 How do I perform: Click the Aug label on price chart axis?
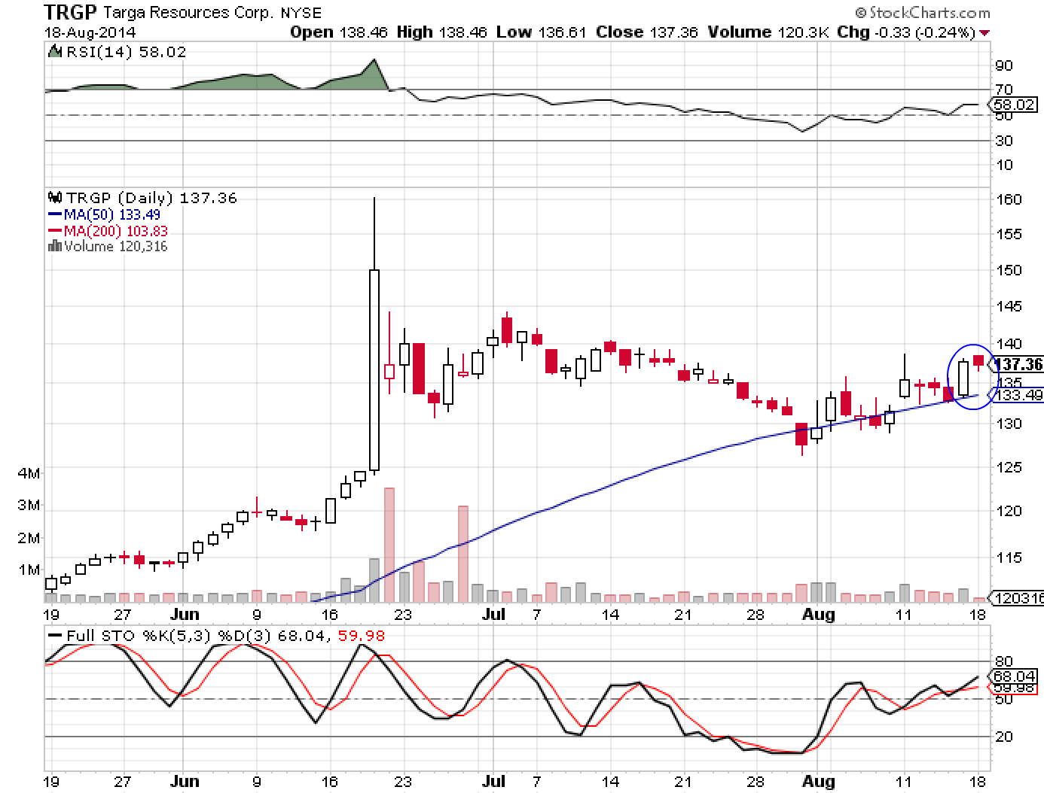pos(819,615)
